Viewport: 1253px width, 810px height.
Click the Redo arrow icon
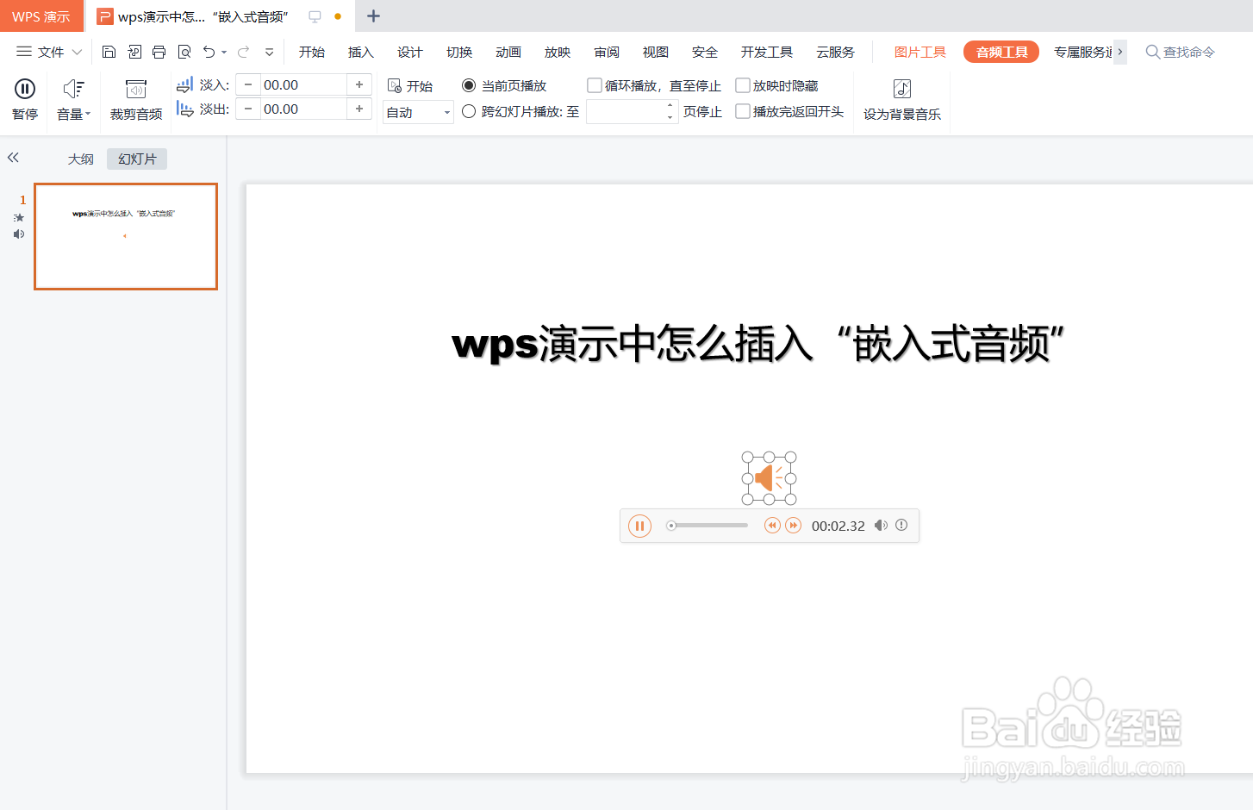[x=244, y=52]
